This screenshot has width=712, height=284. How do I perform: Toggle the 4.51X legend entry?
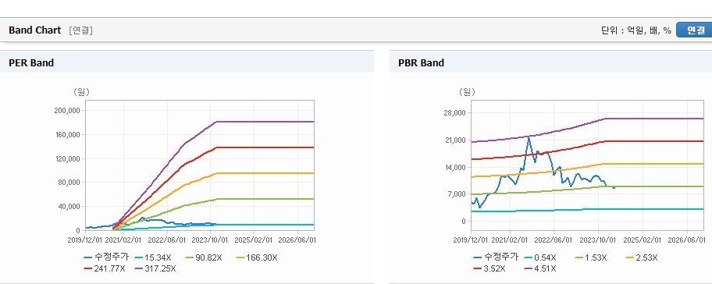539,268
